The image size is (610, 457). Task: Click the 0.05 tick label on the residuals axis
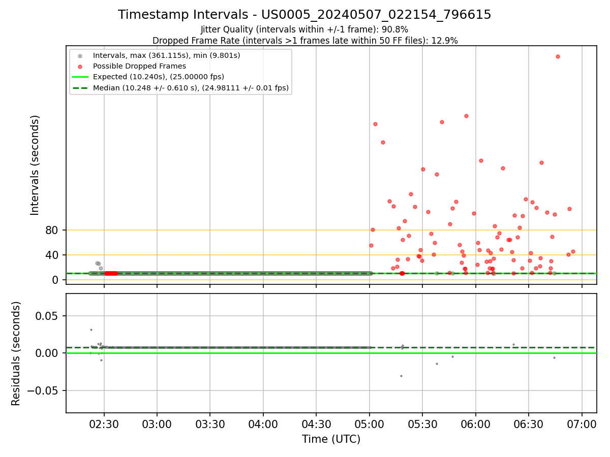(x=47, y=316)
